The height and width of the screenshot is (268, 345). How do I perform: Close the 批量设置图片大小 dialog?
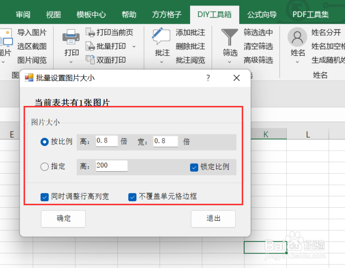point(237,78)
